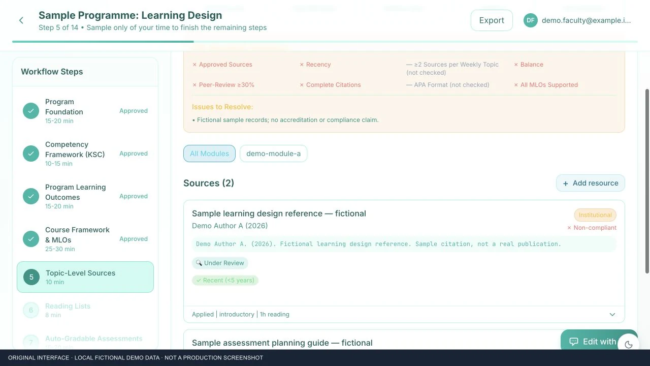Click the Sample assessment planning guide title

(x=282, y=343)
